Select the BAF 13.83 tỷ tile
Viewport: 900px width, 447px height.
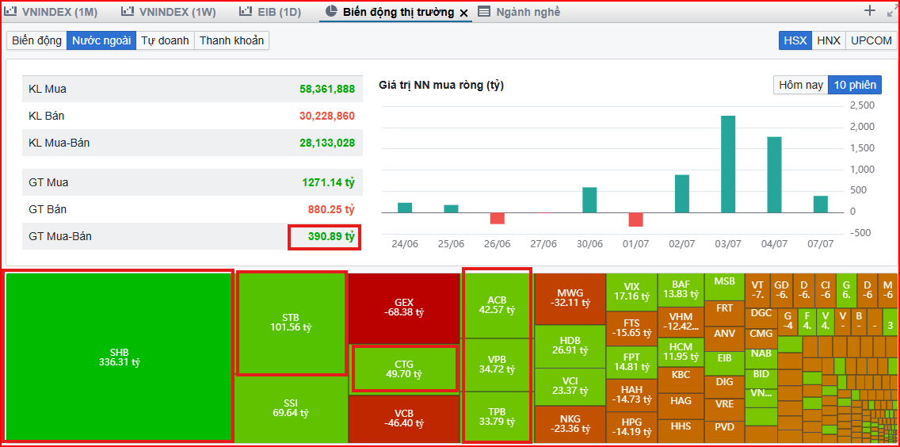click(681, 289)
